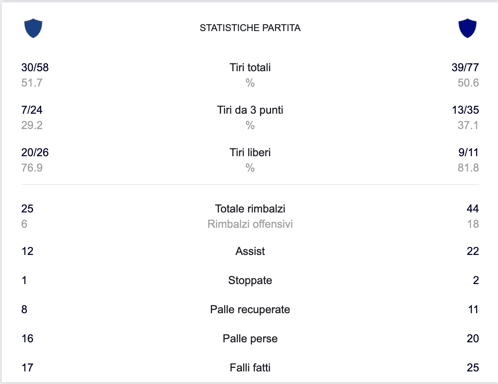Click the STATISTICHE PARTITA heading
Viewport: 498px width, 384px height.
[250, 28]
